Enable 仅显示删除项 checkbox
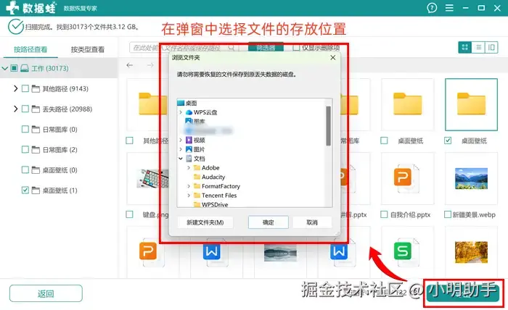508x310 pixels. click(296, 48)
